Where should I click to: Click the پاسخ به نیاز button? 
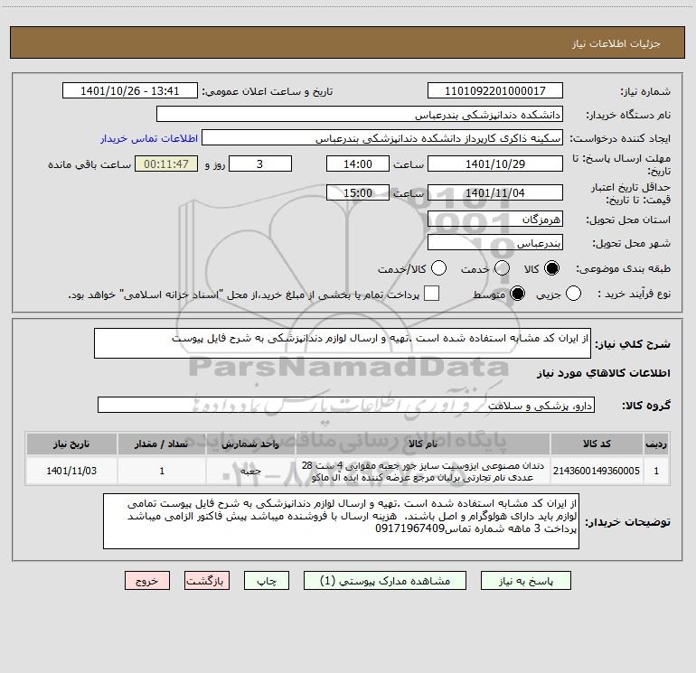click(x=526, y=581)
